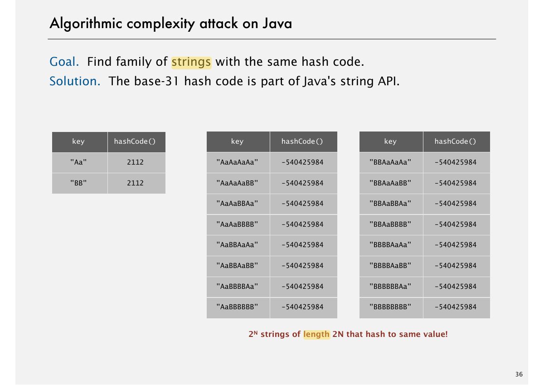The width and height of the screenshot is (544, 385).
Task: Select the "BBAaBBBB" key cell
Action: point(391,224)
